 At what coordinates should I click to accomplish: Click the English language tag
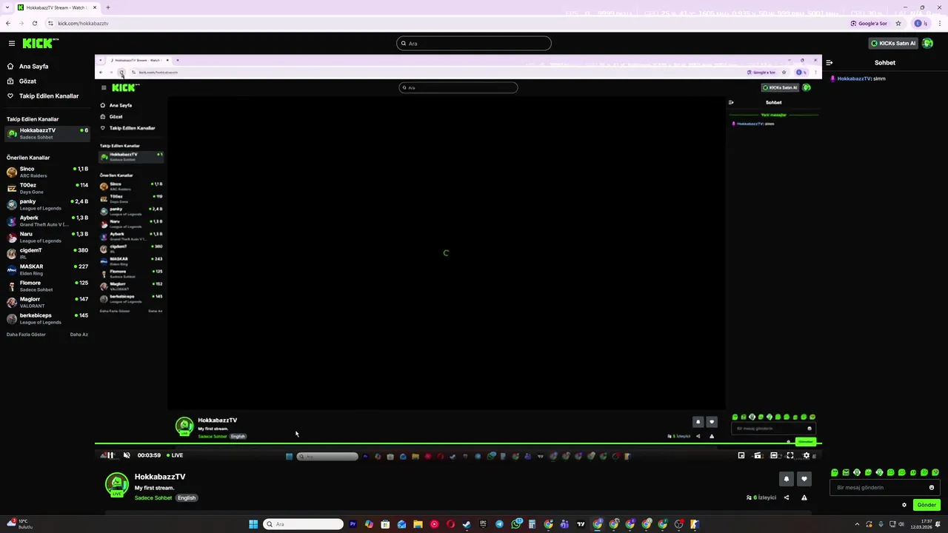click(187, 497)
